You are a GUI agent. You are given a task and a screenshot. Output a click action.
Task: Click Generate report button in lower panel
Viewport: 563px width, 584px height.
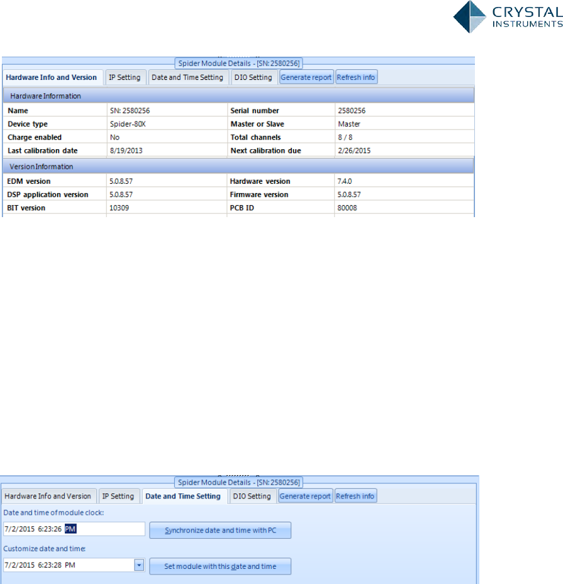pyautogui.click(x=305, y=496)
